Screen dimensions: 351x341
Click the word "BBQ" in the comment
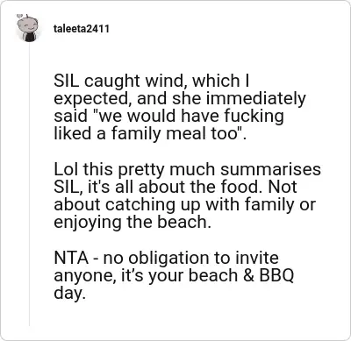(x=276, y=276)
